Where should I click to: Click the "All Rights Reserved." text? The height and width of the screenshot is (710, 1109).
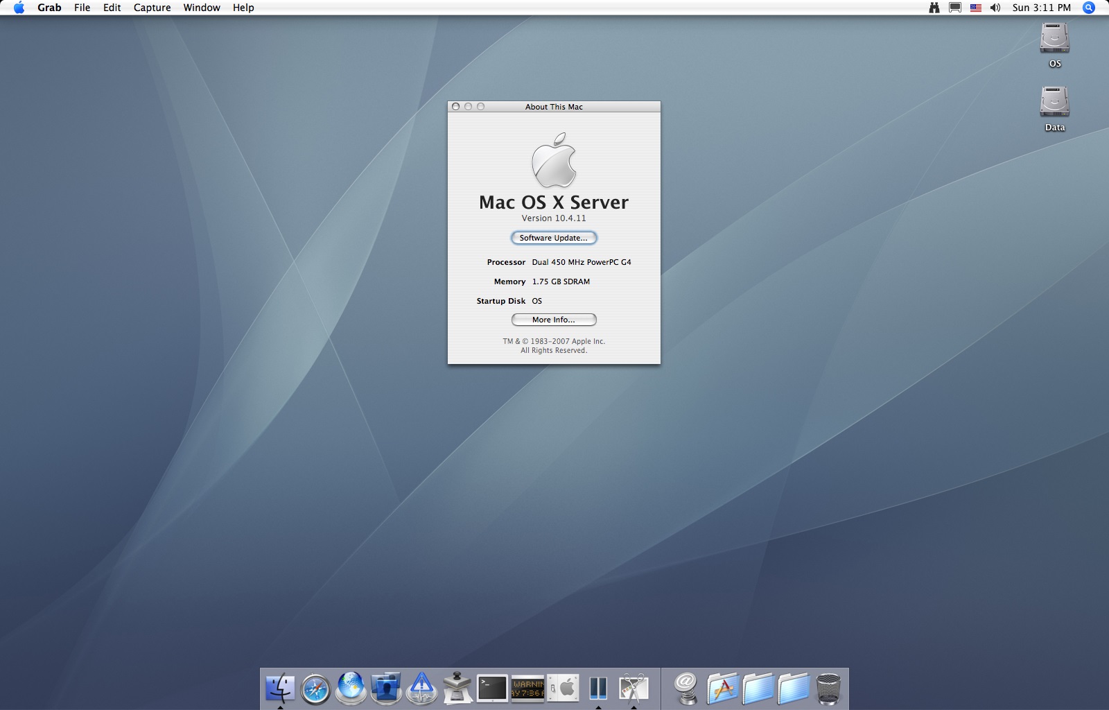(554, 350)
